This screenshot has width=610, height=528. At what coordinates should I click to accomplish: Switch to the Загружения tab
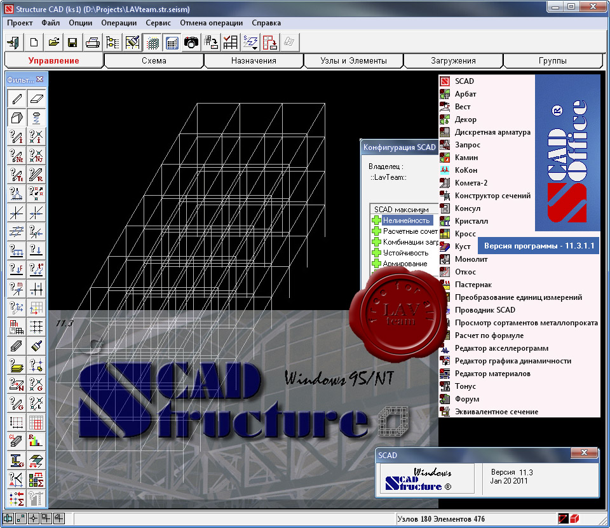click(453, 61)
